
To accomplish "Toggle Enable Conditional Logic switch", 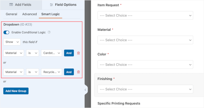I will (6, 32).
